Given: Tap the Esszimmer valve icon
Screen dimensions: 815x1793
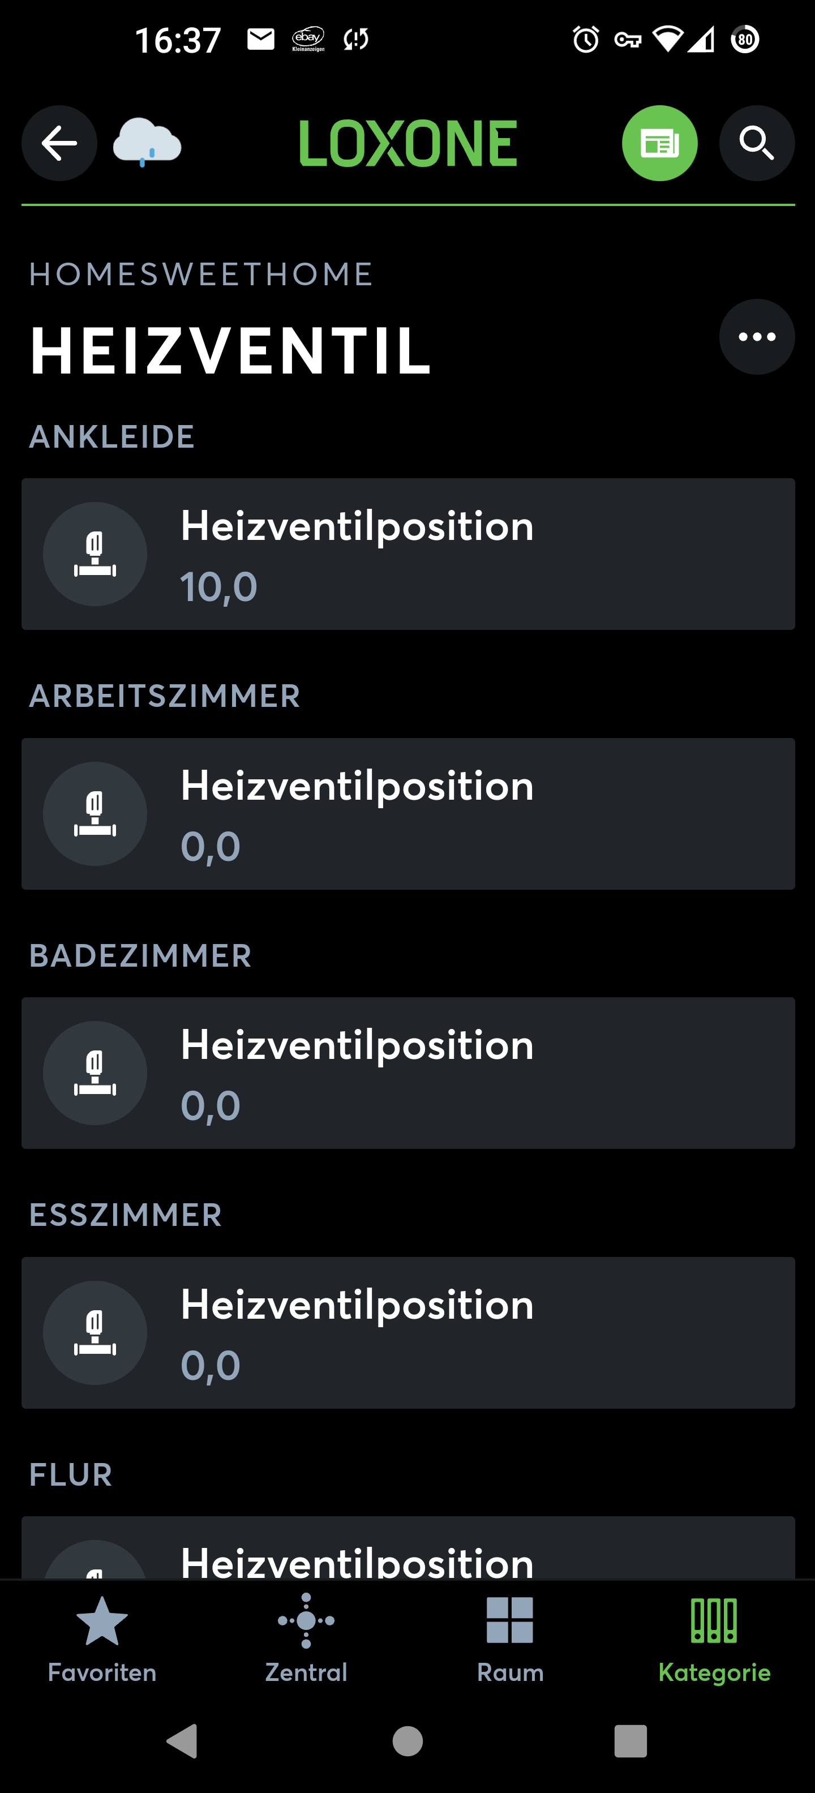Looking at the screenshot, I should click(x=95, y=1332).
